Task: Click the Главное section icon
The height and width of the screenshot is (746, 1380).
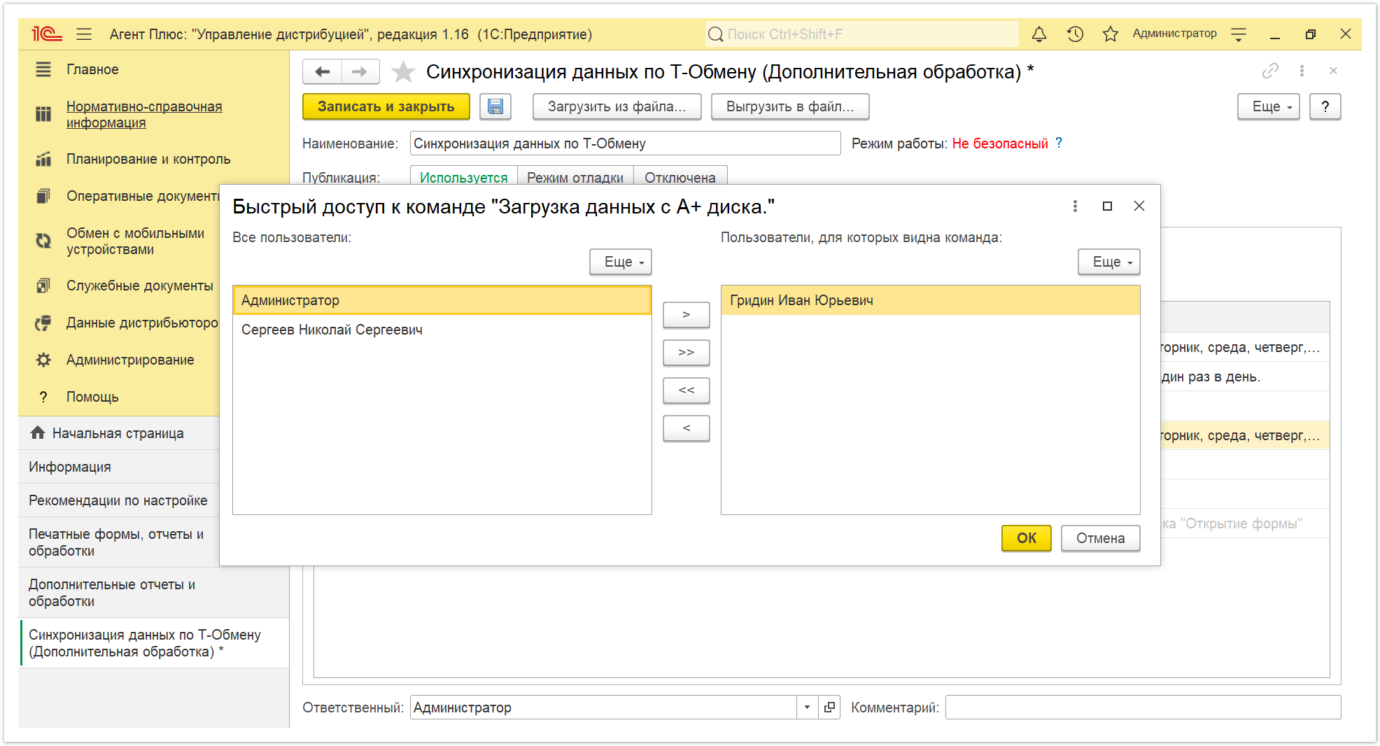Action: tap(43, 69)
